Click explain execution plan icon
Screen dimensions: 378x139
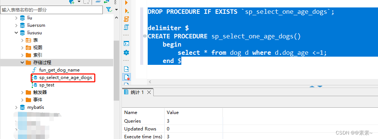pyautogui.click(x=126, y=27)
